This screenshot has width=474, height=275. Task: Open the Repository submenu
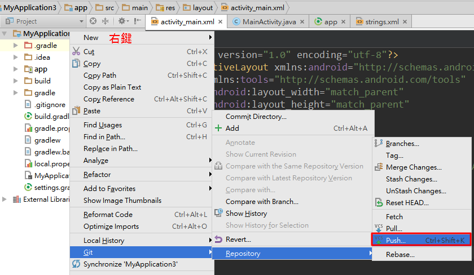293,253
